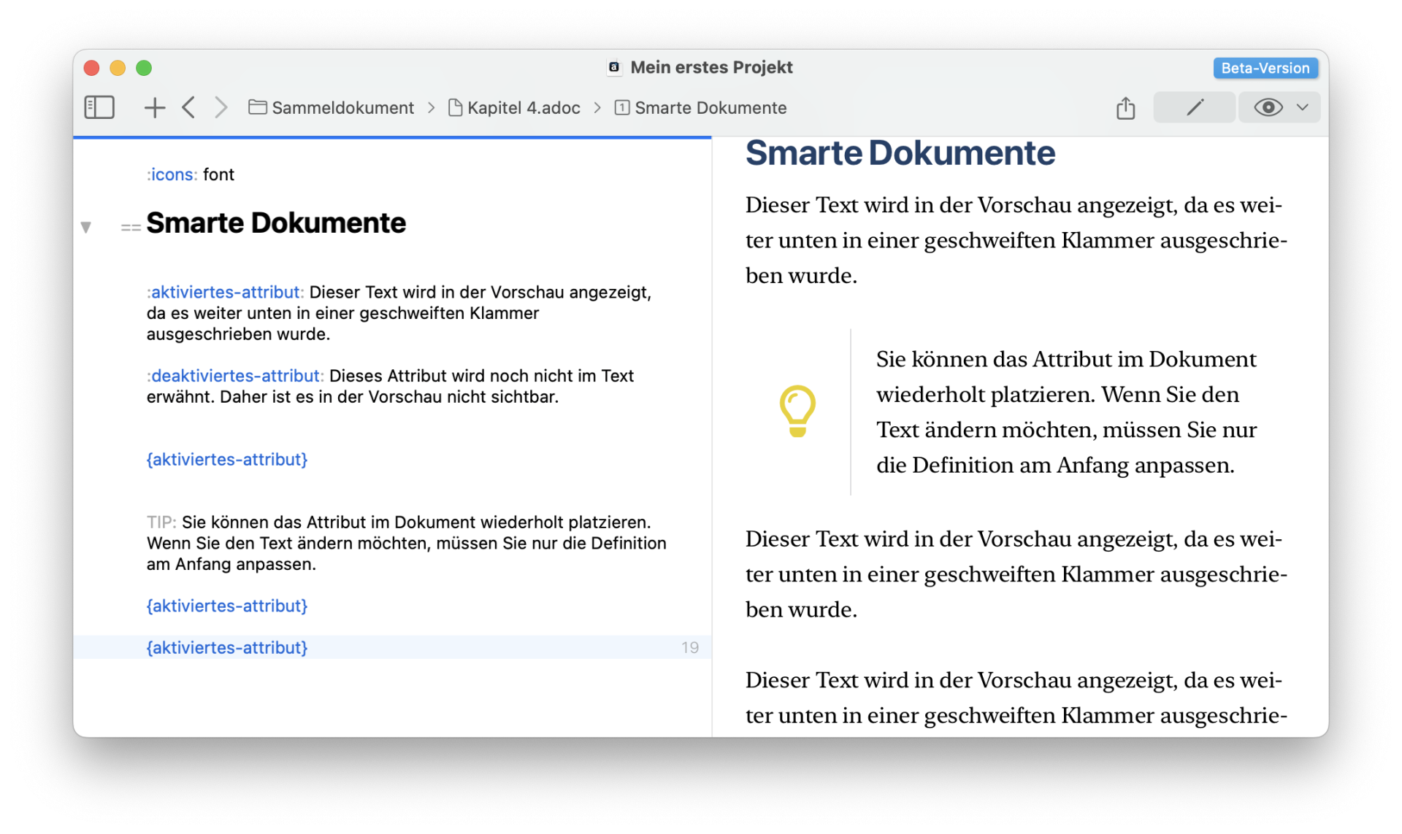Toggle the sidebar panel

click(99, 107)
